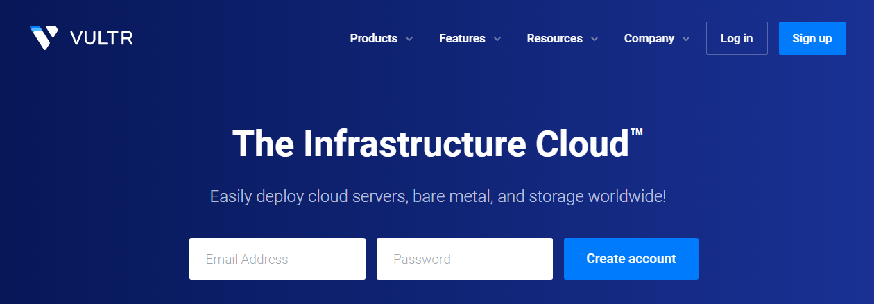The height and width of the screenshot is (304, 874).
Task: Click the Create account button
Action: (x=631, y=259)
